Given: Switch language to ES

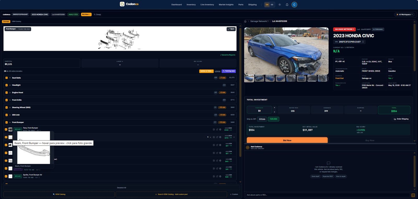Looking at the screenshot, I should [272, 5].
